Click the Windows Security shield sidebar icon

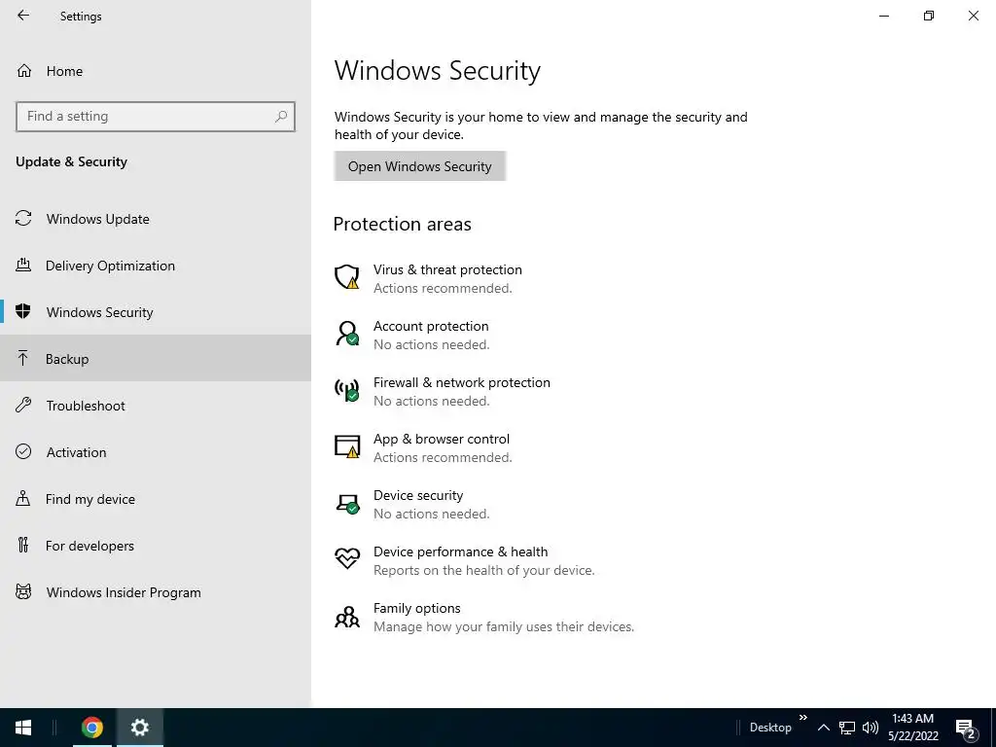pos(23,311)
